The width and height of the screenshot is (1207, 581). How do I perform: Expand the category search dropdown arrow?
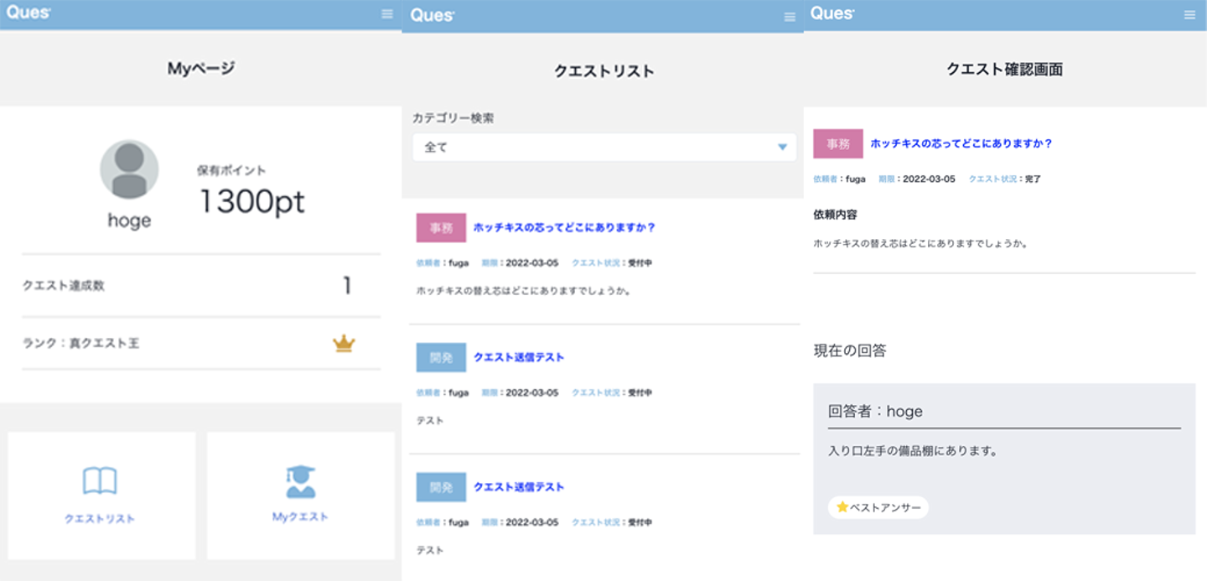coord(782,148)
